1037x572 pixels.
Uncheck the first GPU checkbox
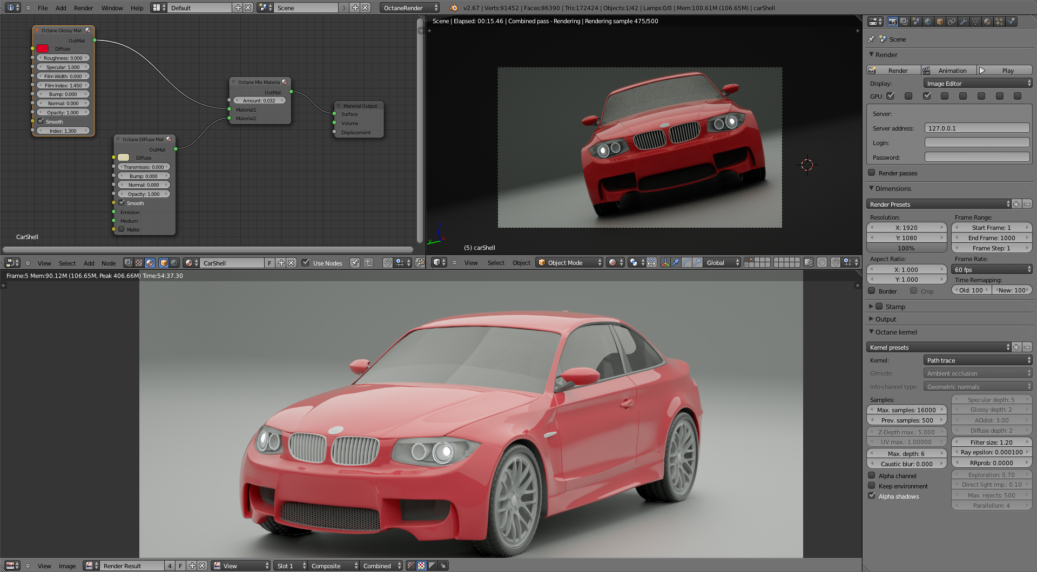(891, 96)
